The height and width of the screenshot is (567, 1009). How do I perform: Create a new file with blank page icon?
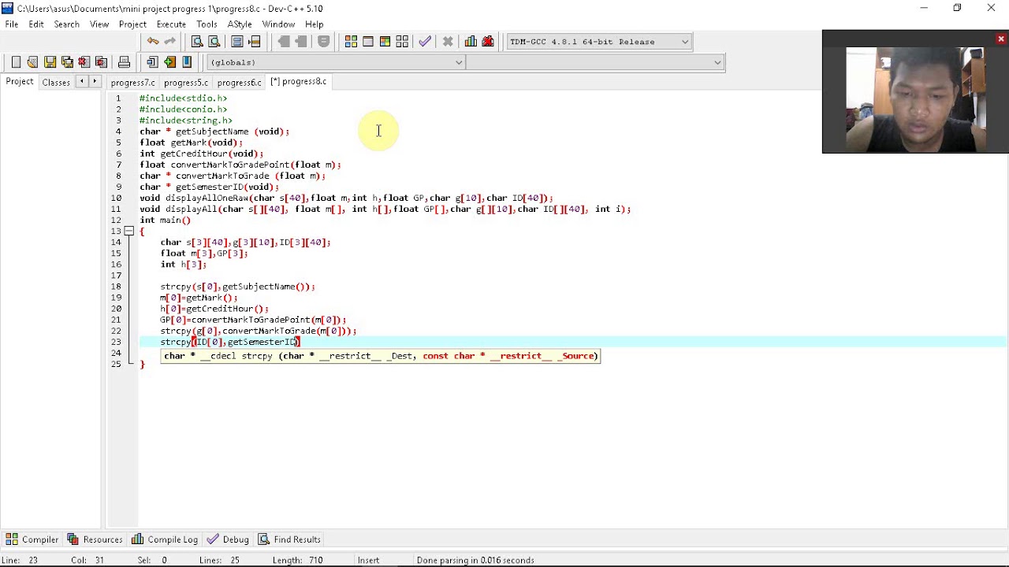point(16,62)
